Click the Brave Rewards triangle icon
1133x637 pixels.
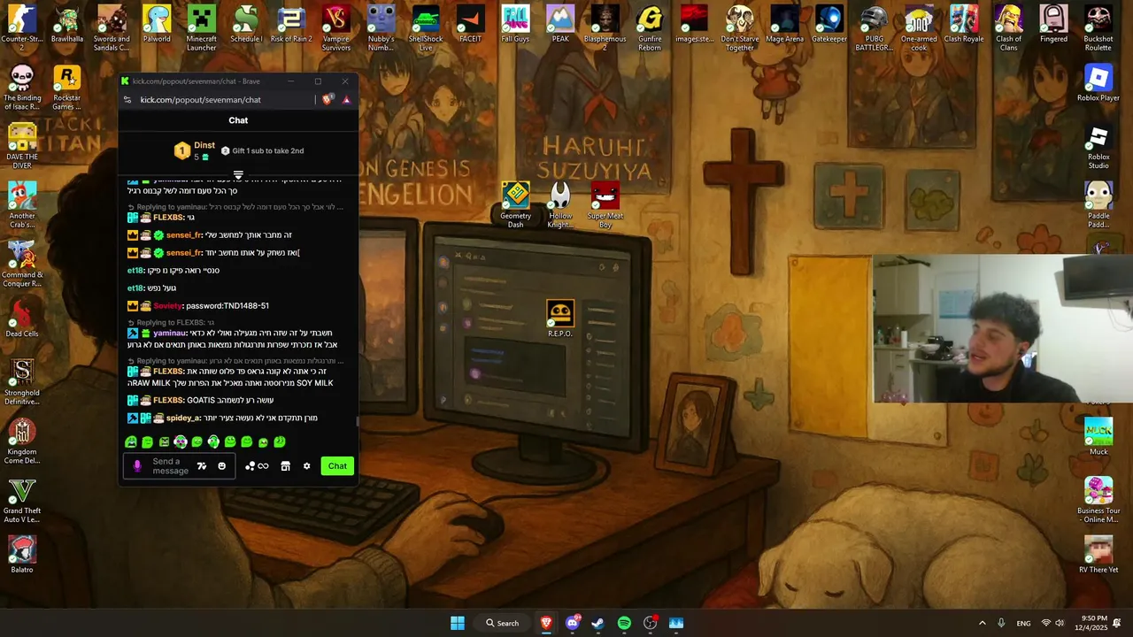click(x=346, y=100)
